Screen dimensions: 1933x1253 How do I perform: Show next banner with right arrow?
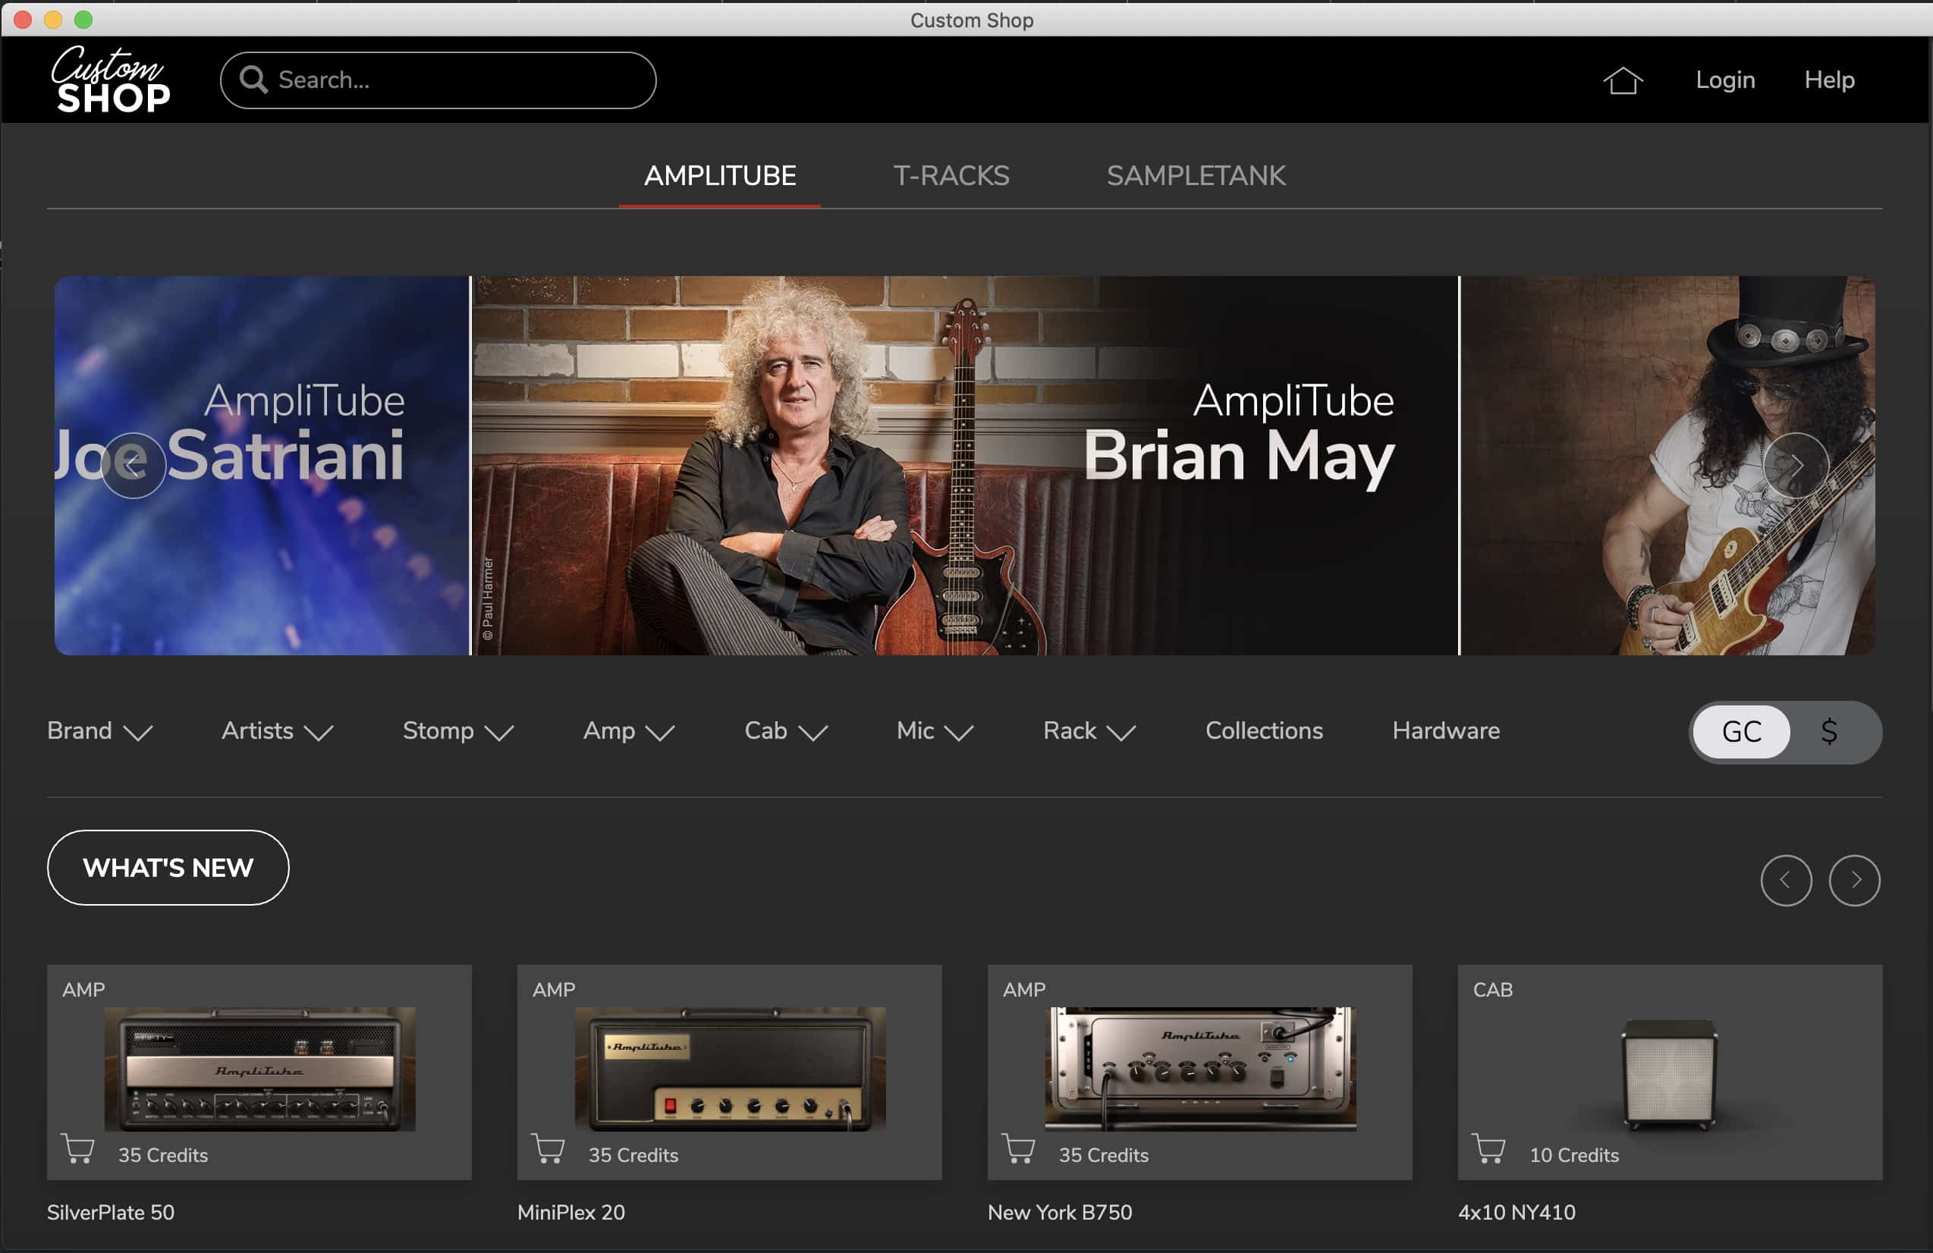tap(1796, 464)
